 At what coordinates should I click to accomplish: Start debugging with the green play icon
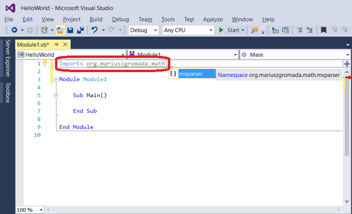click(x=221, y=30)
